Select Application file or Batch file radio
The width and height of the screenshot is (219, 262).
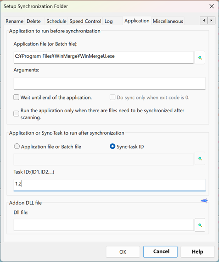pos(17,147)
